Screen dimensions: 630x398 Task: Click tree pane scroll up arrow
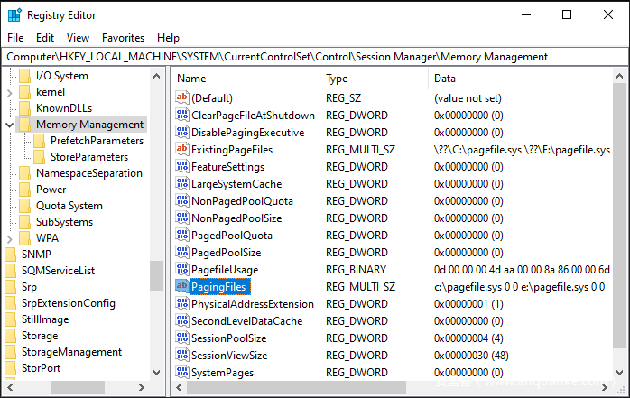157,76
